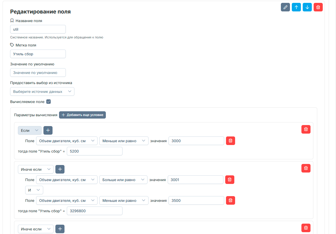Click the 'Значение по умолчанию' input
This screenshot has width=336, height=234.
(x=38, y=73)
